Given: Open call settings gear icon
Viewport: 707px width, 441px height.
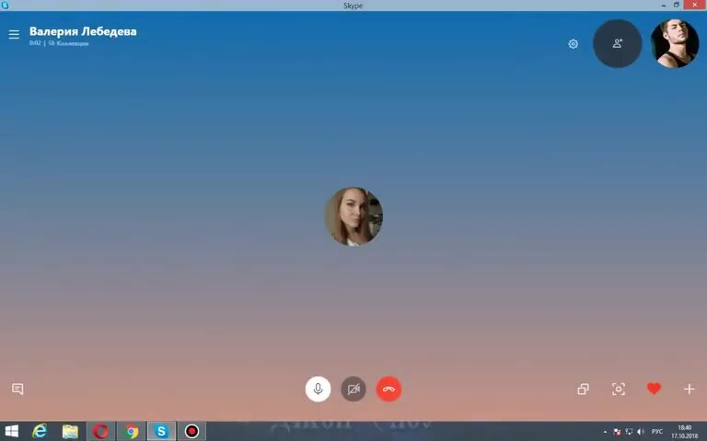Looking at the screenshot, I should pos(574,44).
